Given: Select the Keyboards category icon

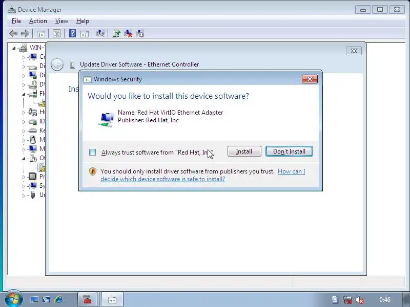Looking at the screenshot, I should pyautogui.click(x=33, y=130).
